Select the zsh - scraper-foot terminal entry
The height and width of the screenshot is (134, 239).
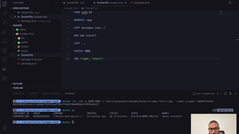click(x=204, y=93)
